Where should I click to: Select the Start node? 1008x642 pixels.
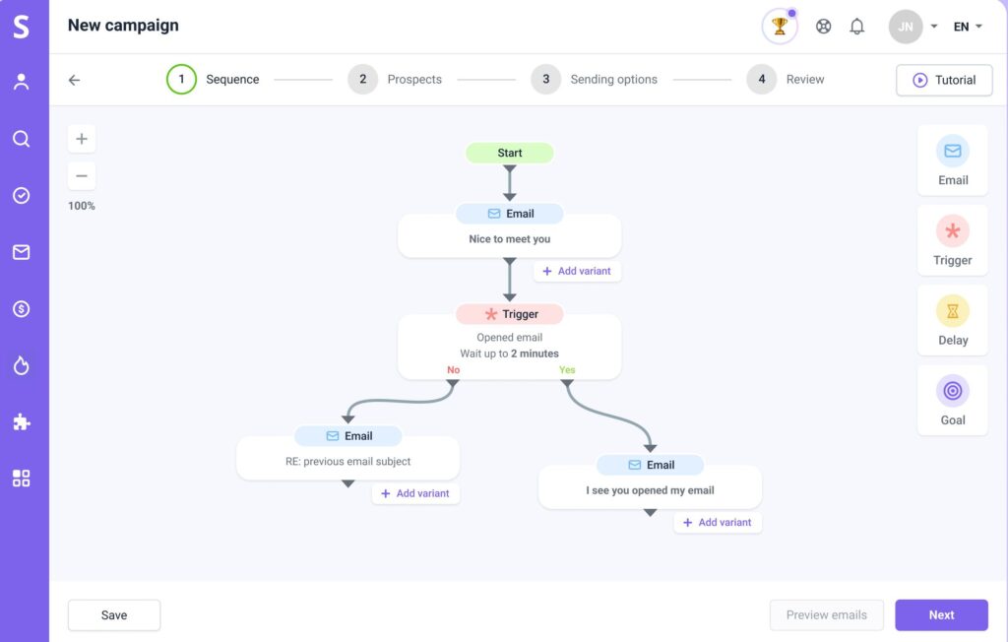509,153
